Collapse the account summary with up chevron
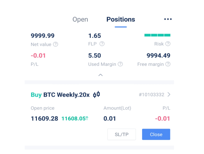Screen dimensions: 204x154 click(100, 75)
